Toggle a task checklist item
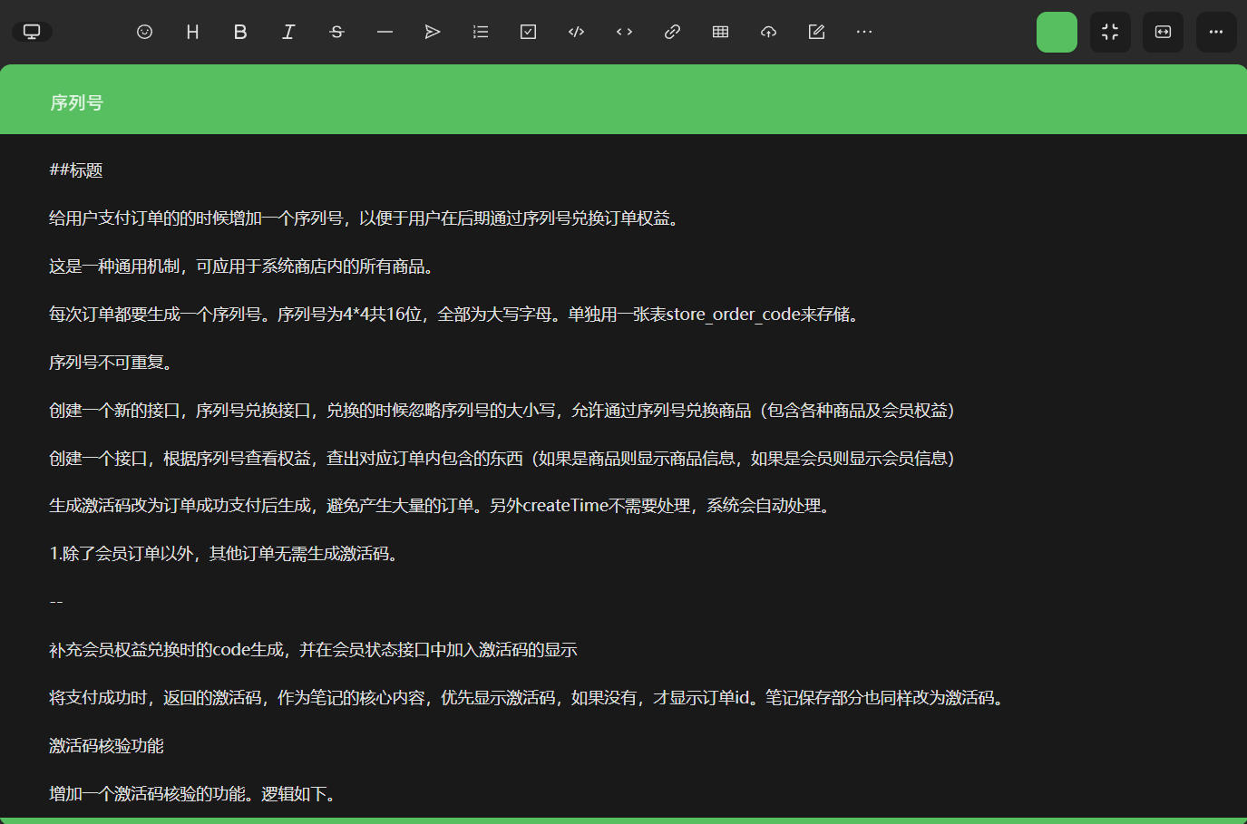 527,32
